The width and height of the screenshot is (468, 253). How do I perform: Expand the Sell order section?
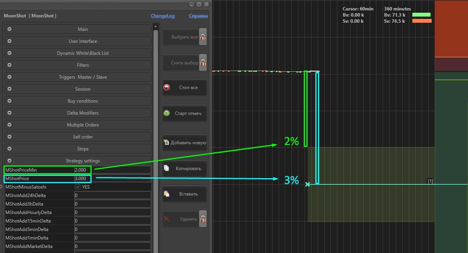tap(10, 137)
